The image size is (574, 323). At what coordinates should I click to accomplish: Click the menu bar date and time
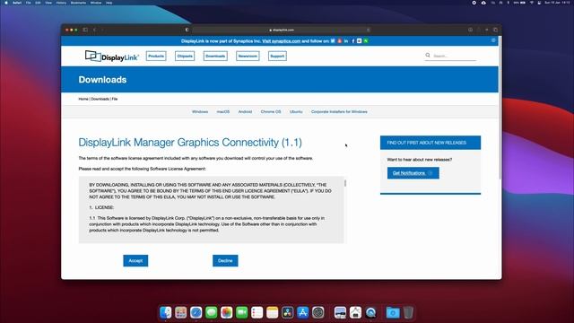point(557,3)
